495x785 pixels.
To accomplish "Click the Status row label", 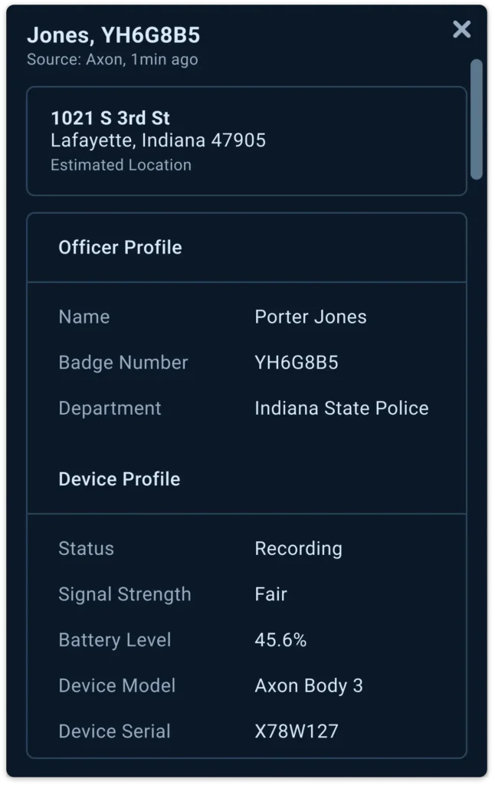I will [x=86, y=548].
